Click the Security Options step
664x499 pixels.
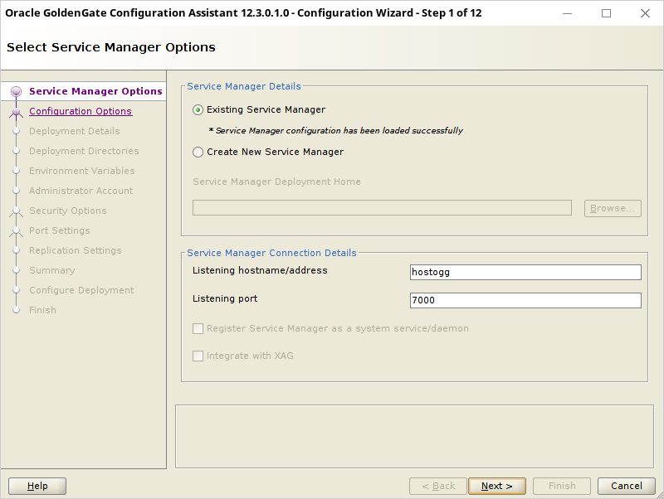click(x=68, y=211)
